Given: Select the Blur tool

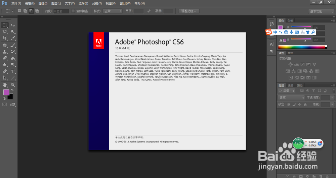Looking at the screenshot, I should (x=5, y=65).
